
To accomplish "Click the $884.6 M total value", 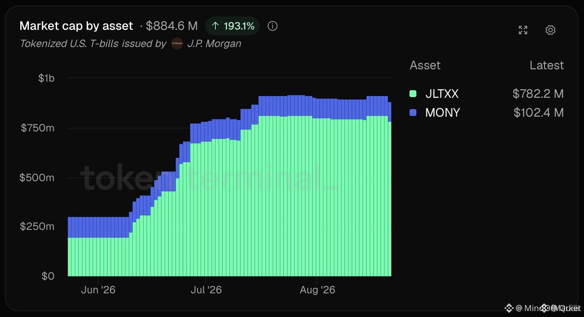I will pyautogui.click(x=172, y=26).
